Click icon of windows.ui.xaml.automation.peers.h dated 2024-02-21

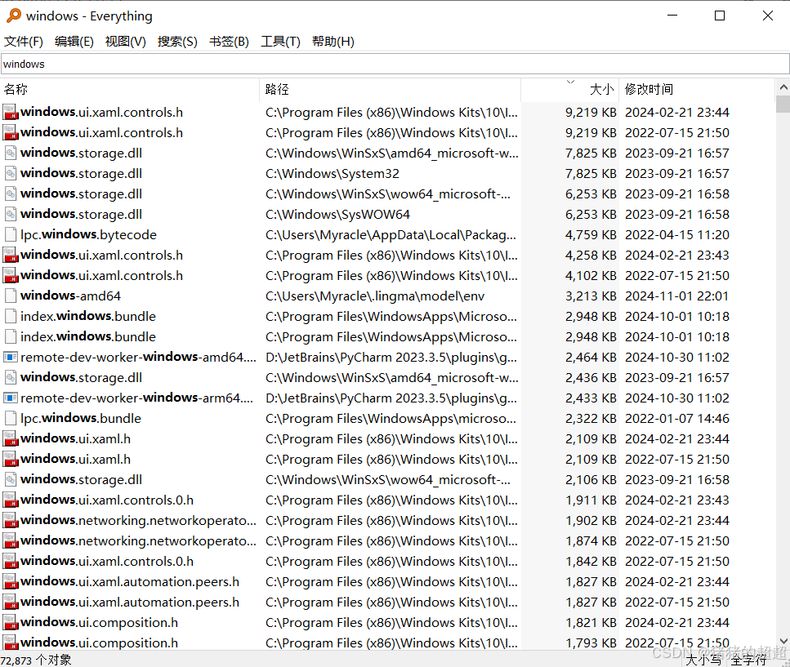click(10, 581)
